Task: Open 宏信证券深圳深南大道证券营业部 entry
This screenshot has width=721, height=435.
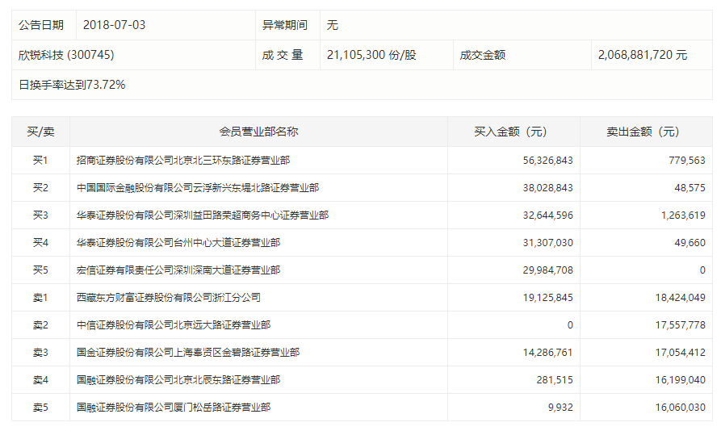Action: (x=178, y=270)
